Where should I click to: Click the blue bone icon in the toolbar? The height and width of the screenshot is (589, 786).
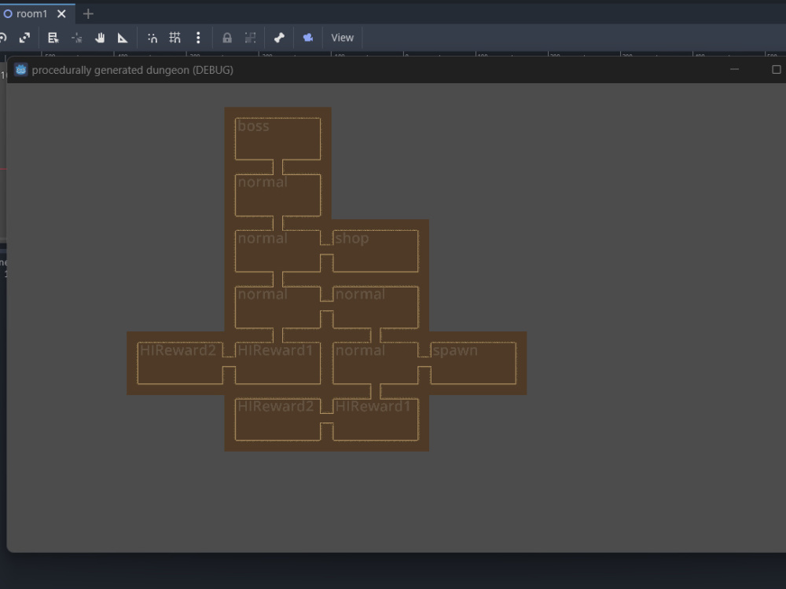coord(307,37)
